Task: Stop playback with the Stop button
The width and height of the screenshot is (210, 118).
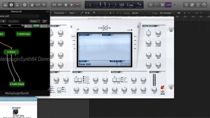Action: pos(66,5)
